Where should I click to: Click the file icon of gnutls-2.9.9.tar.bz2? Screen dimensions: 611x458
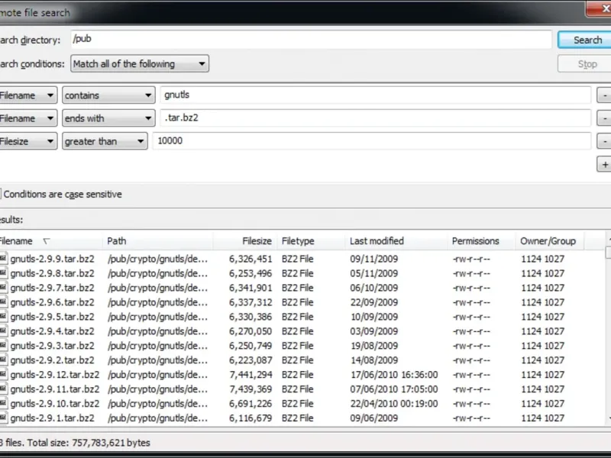point(4,259)
